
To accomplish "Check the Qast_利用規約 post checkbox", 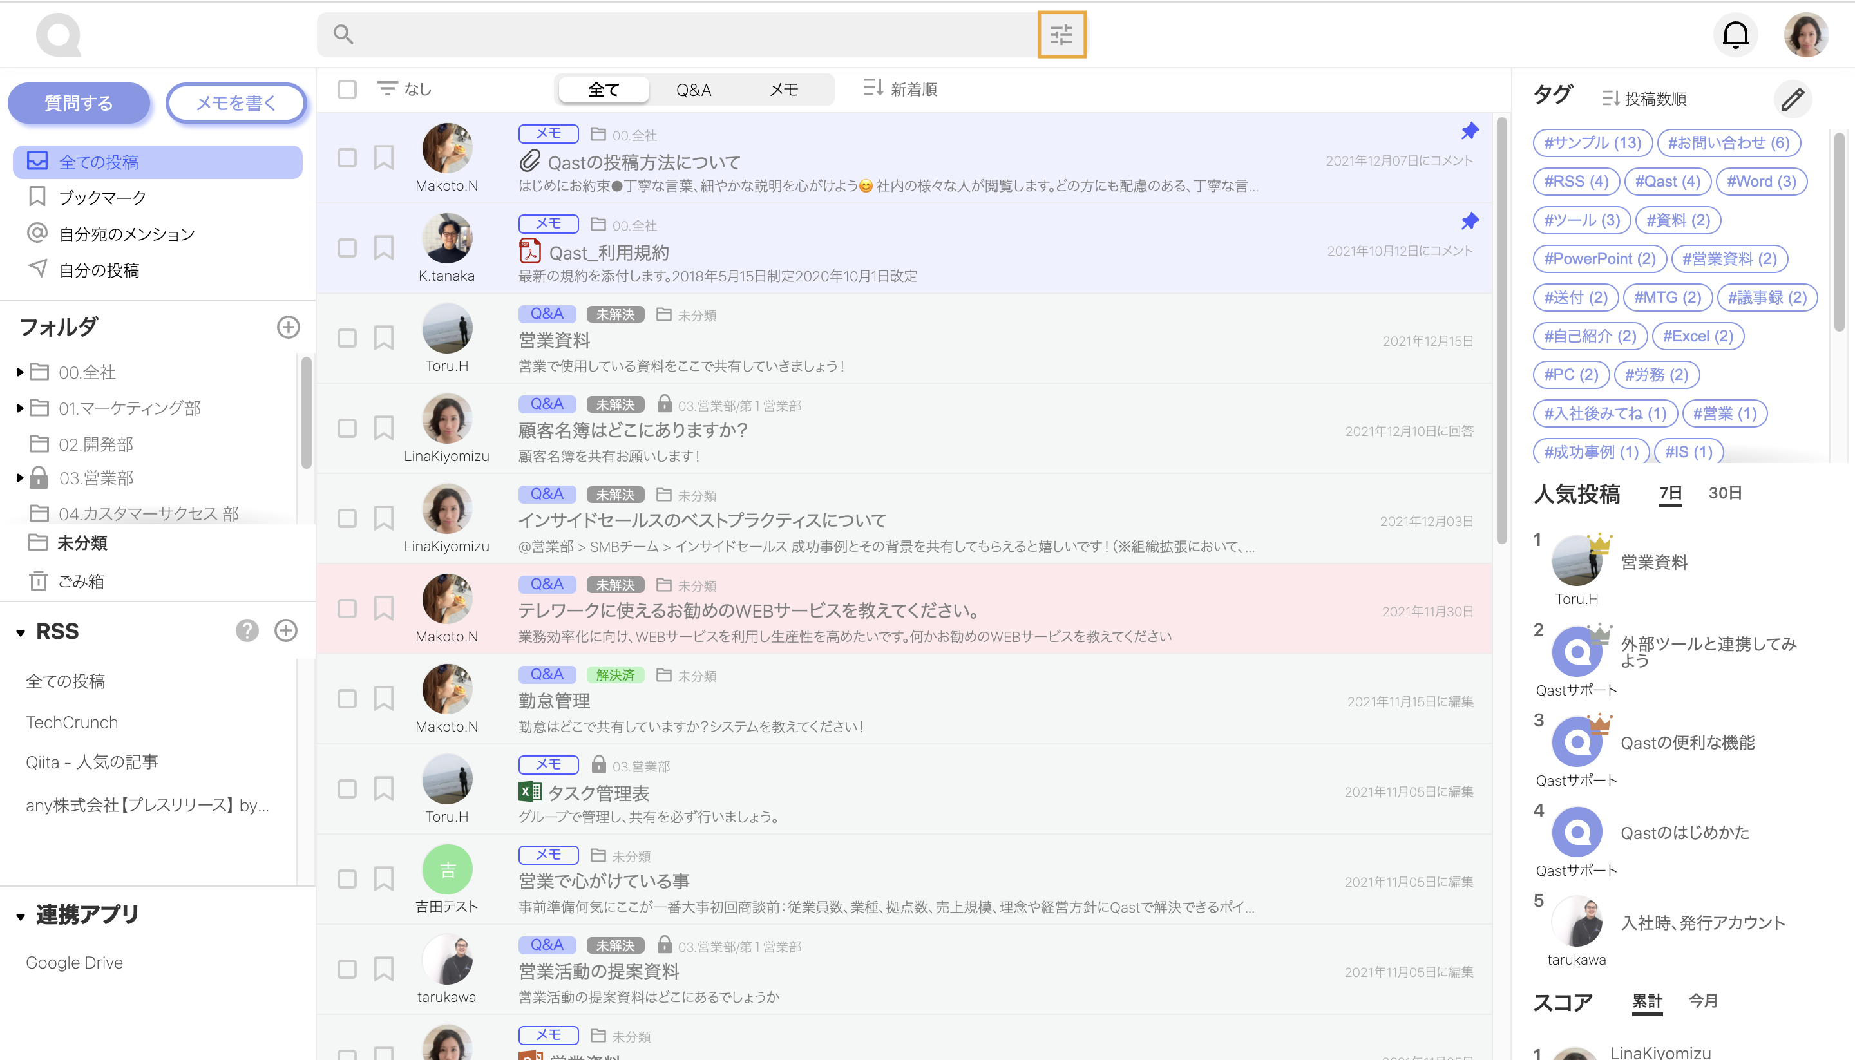I will [x=347, y=247].
